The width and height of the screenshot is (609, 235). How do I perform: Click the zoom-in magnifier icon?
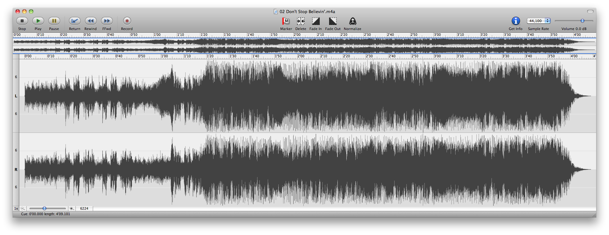[x=72, y=208]
